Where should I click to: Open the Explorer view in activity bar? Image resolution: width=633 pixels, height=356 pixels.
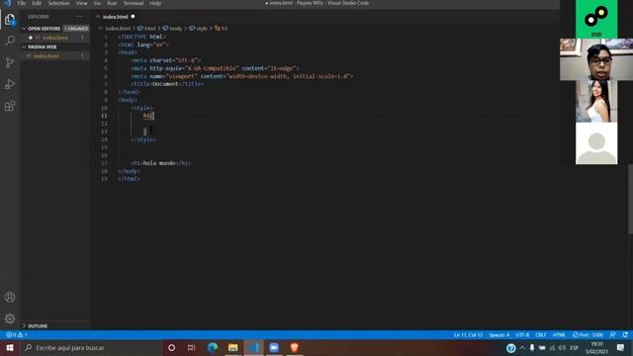(10, 20)
